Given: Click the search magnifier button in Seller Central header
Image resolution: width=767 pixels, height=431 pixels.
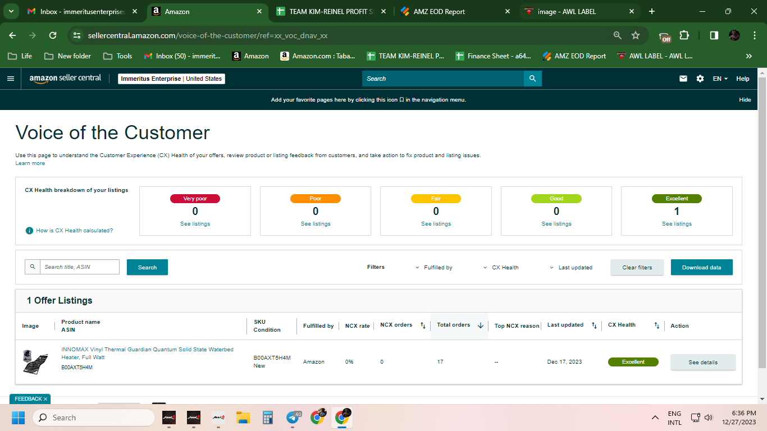Looking at the screenshot, I should (533, 79).
